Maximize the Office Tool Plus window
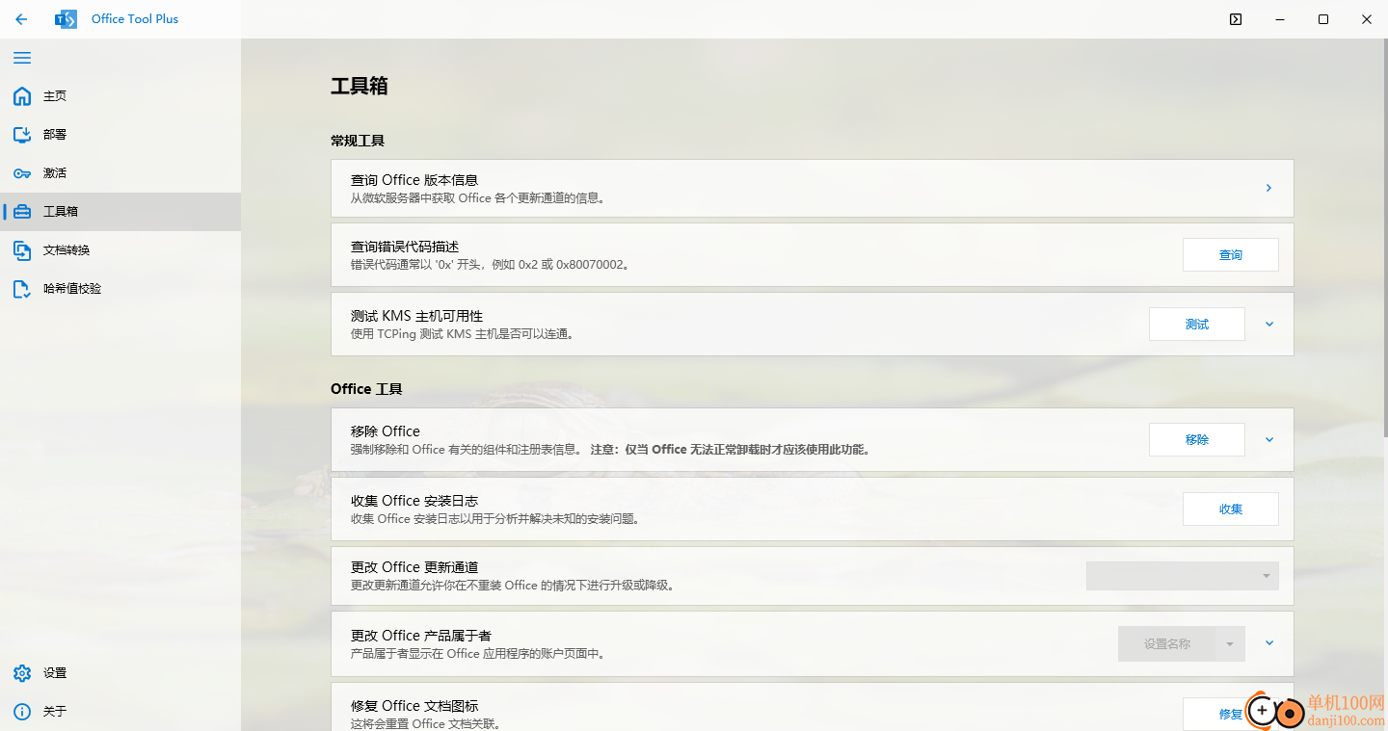Screen dimensions: 1388x731 click(x=1323, y=19)
